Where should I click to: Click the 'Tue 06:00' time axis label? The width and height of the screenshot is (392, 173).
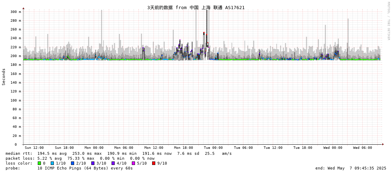click(243, 148)
